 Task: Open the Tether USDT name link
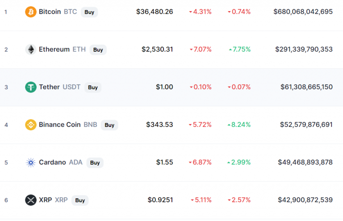[60, 87]
